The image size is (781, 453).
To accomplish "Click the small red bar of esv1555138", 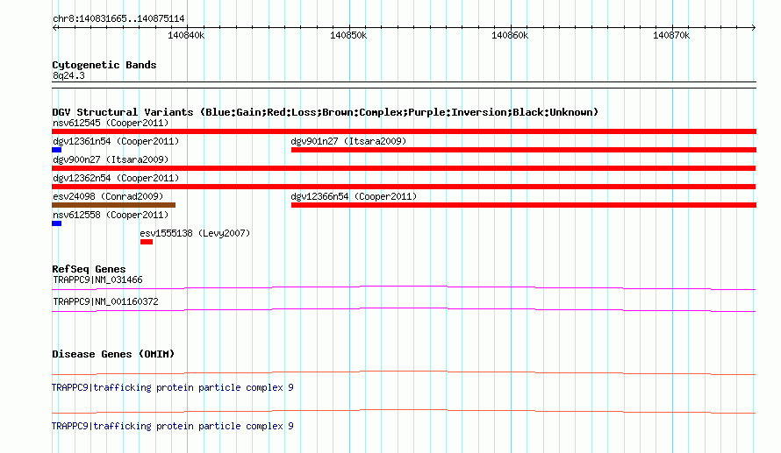I will (147, 242).
